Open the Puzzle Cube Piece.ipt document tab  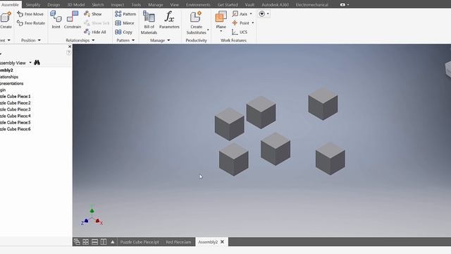pyautogui.click(x=140, y=242)
